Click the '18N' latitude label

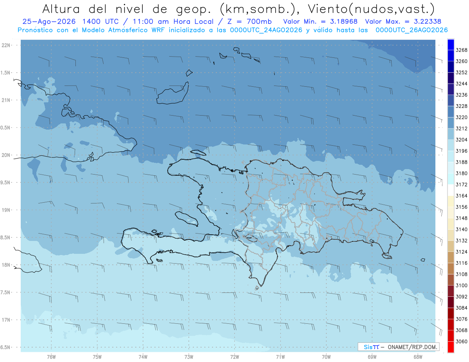7,265
